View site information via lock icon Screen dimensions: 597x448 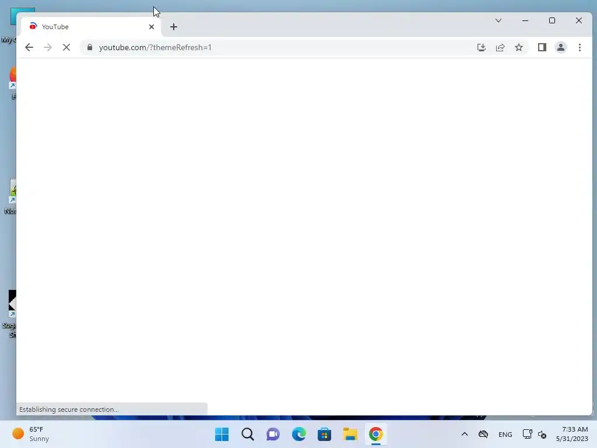click(90, 47)
